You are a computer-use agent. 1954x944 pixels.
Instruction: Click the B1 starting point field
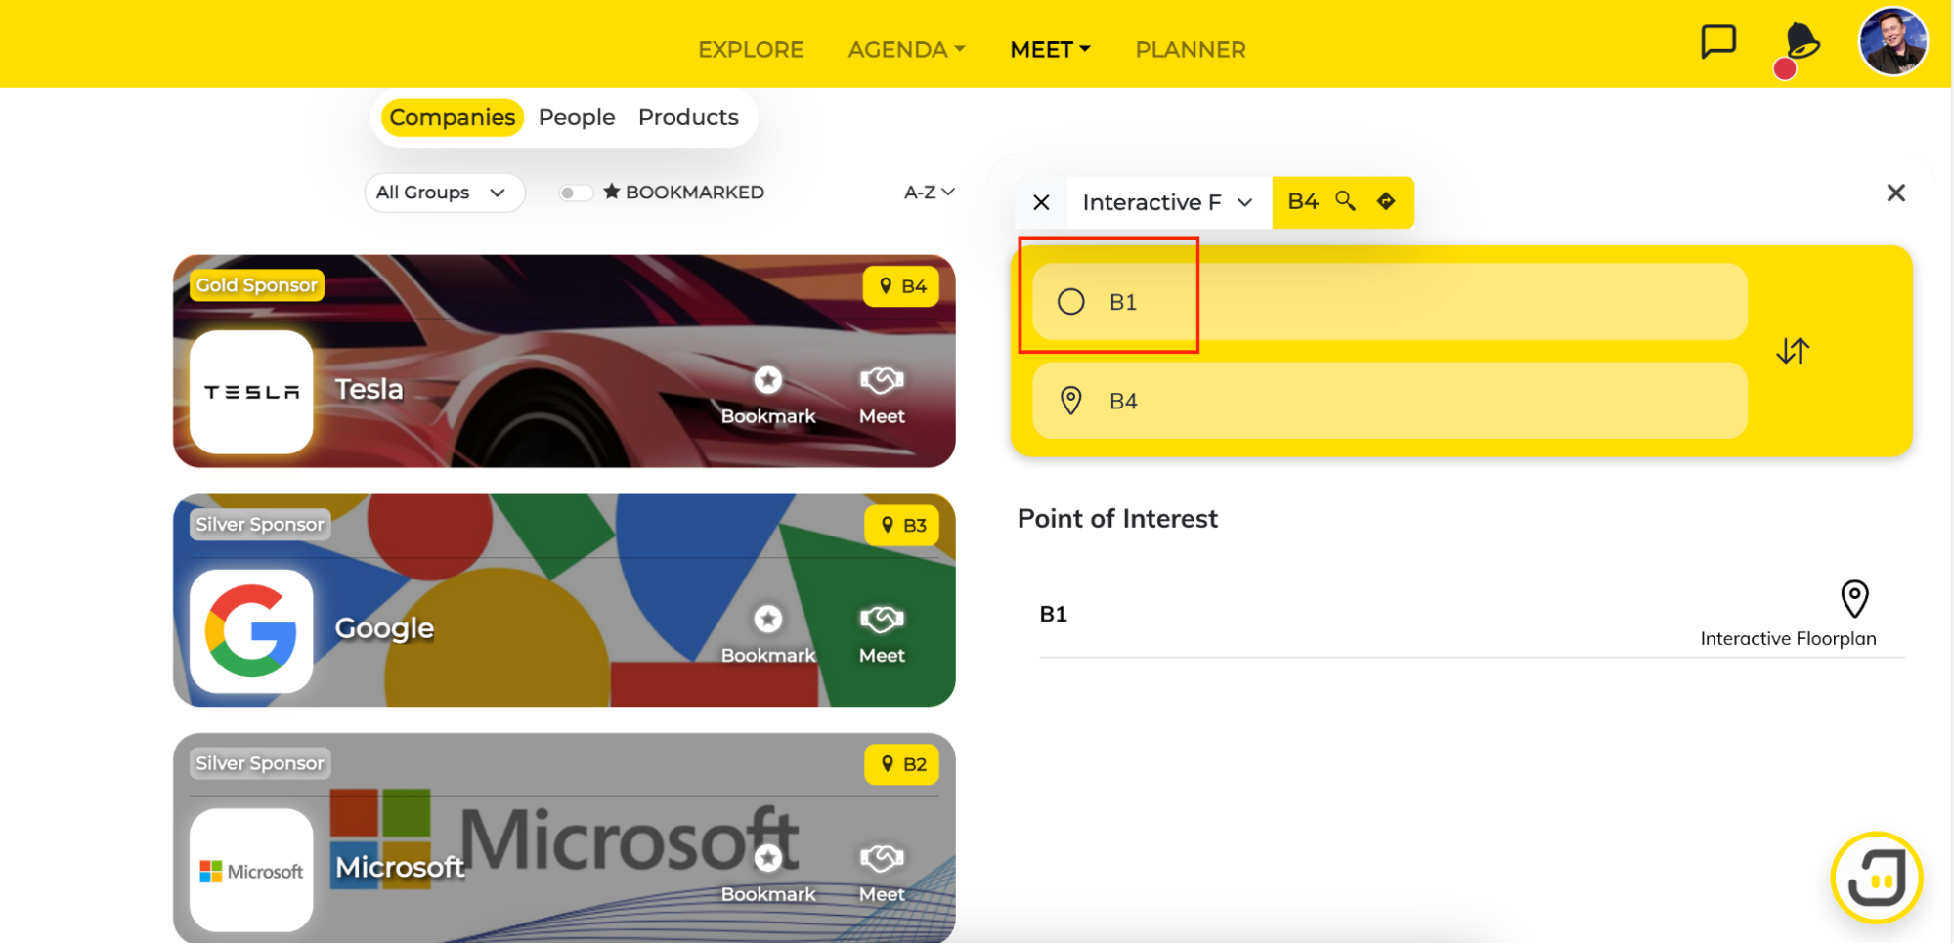click(1389, 301)
